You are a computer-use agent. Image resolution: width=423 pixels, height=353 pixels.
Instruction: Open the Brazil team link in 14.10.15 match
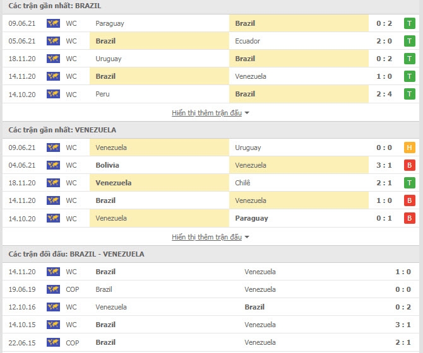[x=105, y=325]
